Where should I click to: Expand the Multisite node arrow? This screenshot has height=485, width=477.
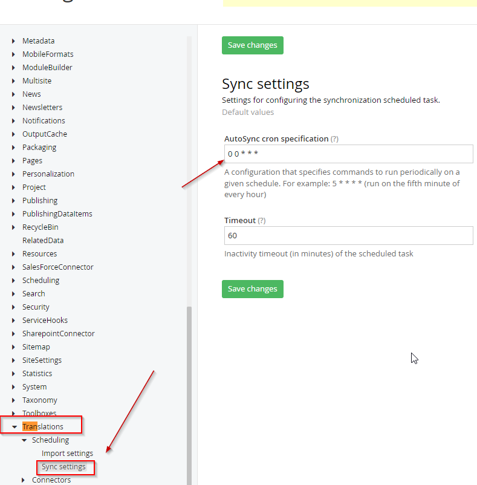click(13, 80)
